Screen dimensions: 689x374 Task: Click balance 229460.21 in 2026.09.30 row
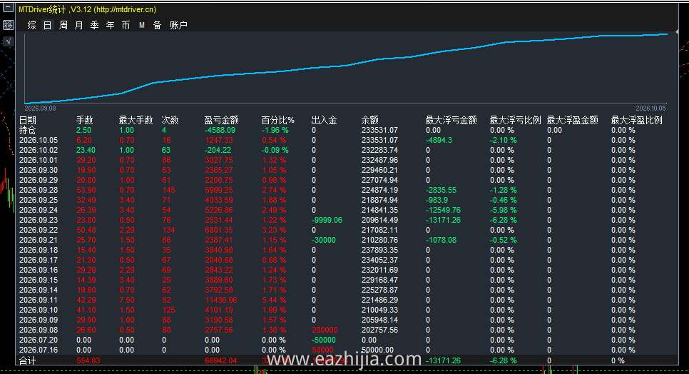379,170
